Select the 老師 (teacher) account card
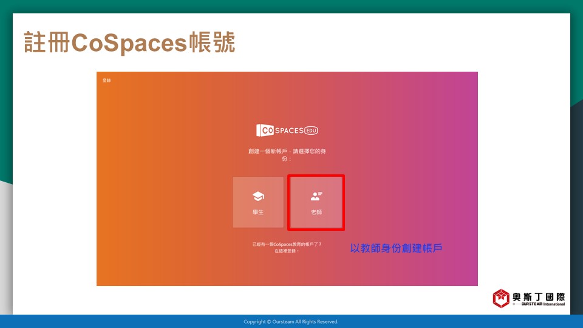583x328 pixels. tap(316, 202)
